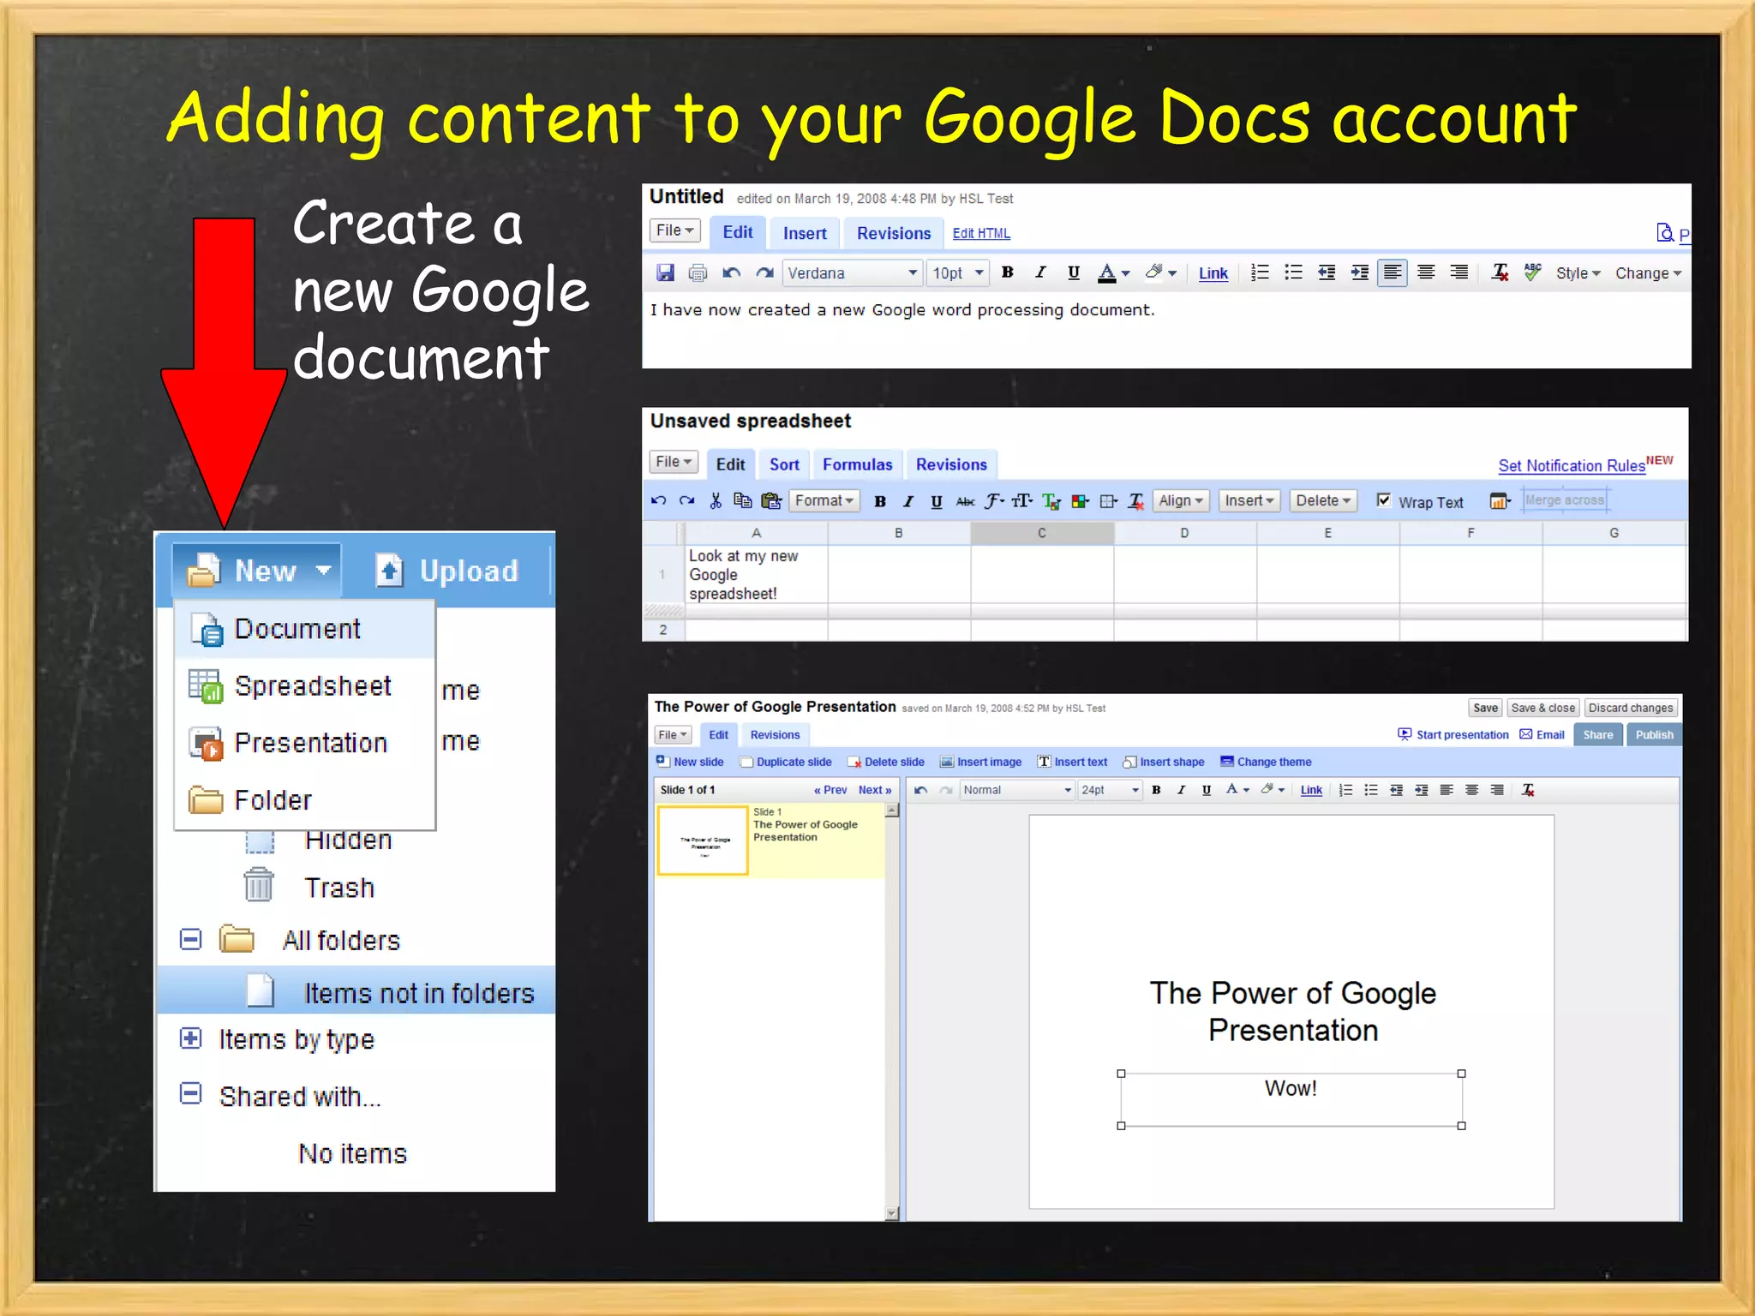This screenshot has height=1316, width=1755.
Task: Open background color picker in spreadsheet toolbar
Action: click(x=1081, y=501)
